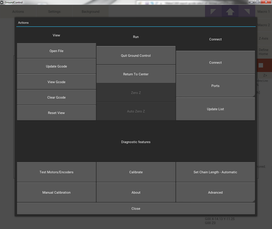Start Test Motors/Encoders diagnostic

[57, 172]
